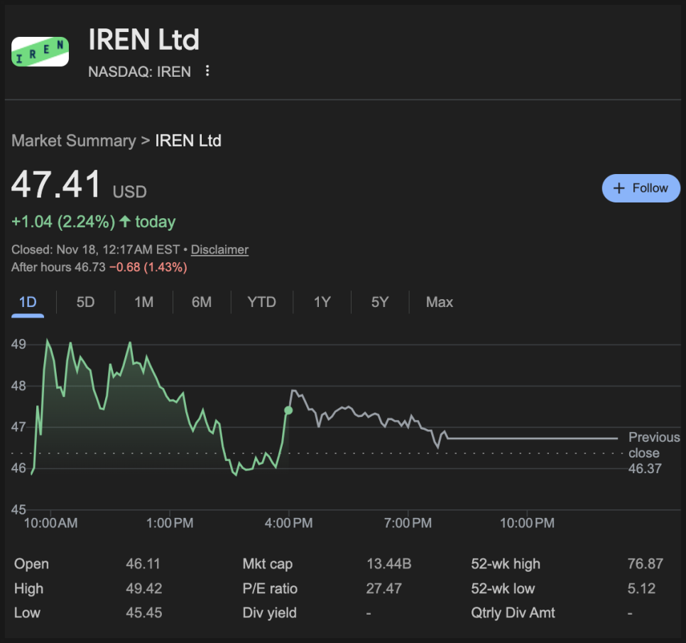The width and height of the screenshot is (686, 643).
Task: Show the 1M price chart
Action: pyautogui.click(x=143, y=302)
